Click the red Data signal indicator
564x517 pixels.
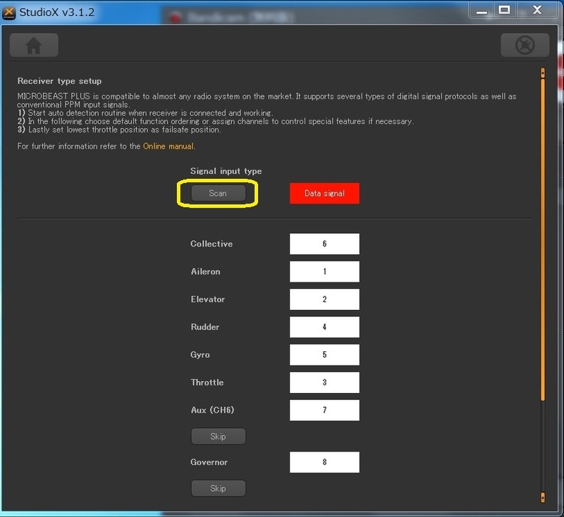(324, 193)
